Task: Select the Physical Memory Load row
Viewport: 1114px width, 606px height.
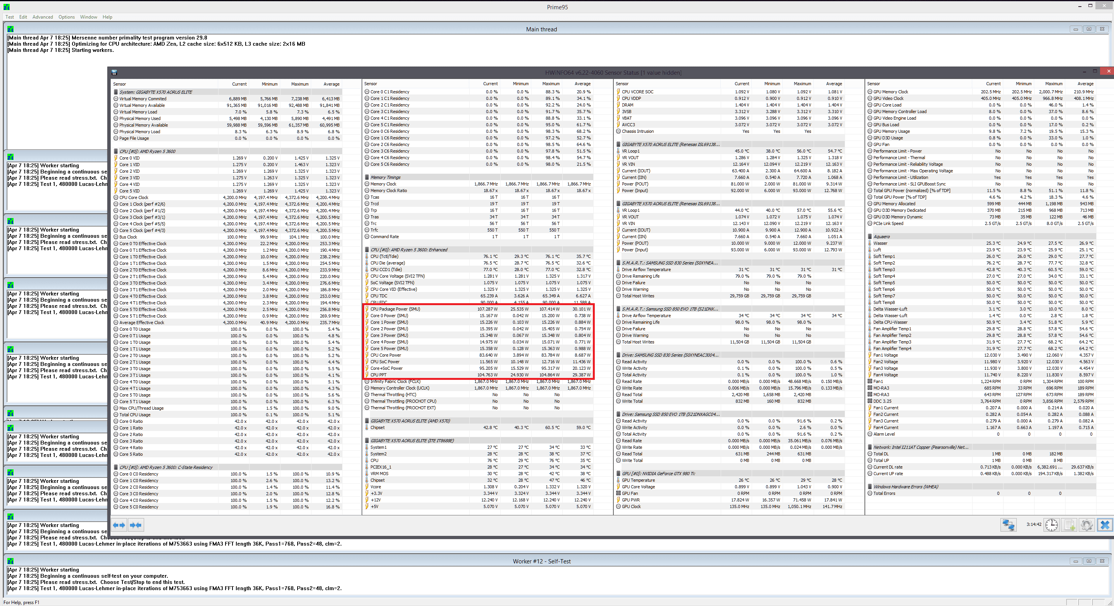Action: tap(227, 132)
